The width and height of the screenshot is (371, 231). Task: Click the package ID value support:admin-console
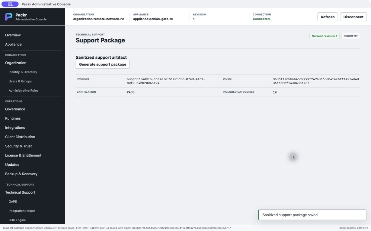pyautogui.click(x=166, y=81)
